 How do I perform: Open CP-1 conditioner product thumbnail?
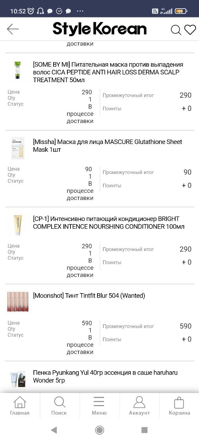18,225
